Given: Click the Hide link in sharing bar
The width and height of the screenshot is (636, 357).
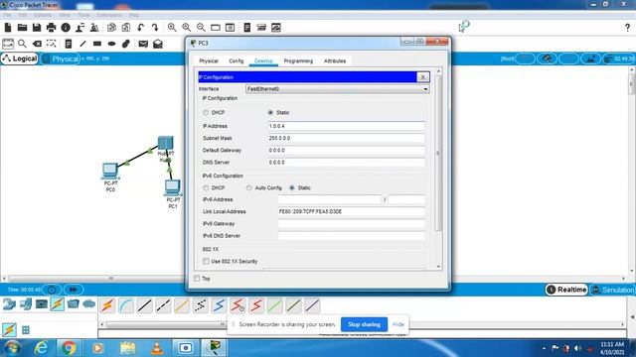Looking at the screenshot, I should pyautogui.click(x=398, y=324).
